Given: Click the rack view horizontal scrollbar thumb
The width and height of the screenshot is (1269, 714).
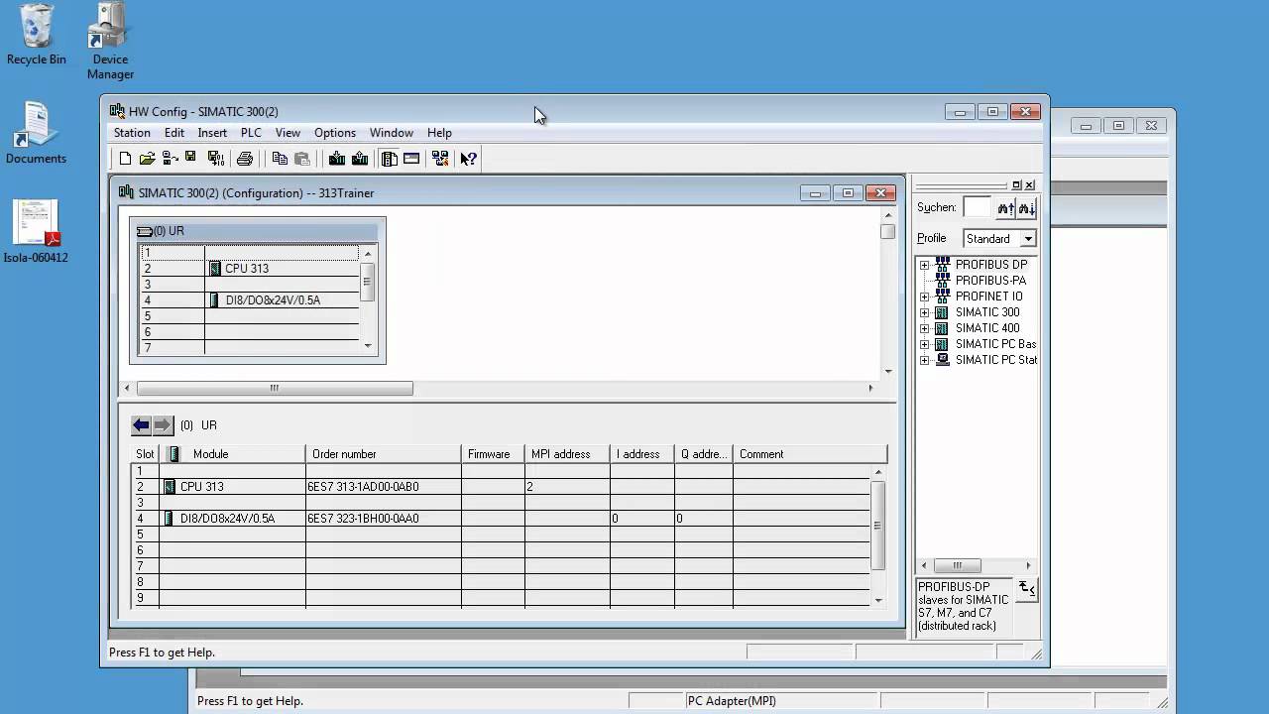Looking at the screenshot, I should coord(275,389).
